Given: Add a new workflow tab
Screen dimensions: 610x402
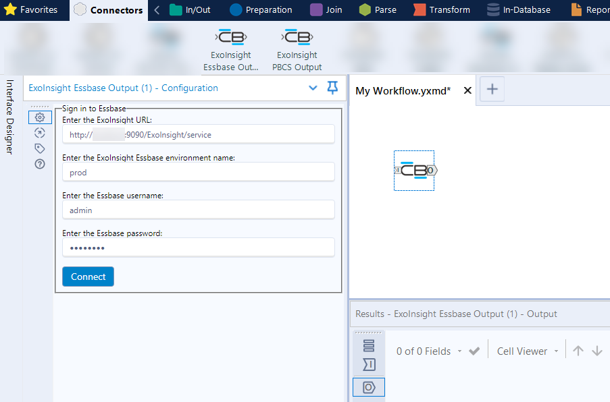Looking at the screenshot, I should 492,89.
